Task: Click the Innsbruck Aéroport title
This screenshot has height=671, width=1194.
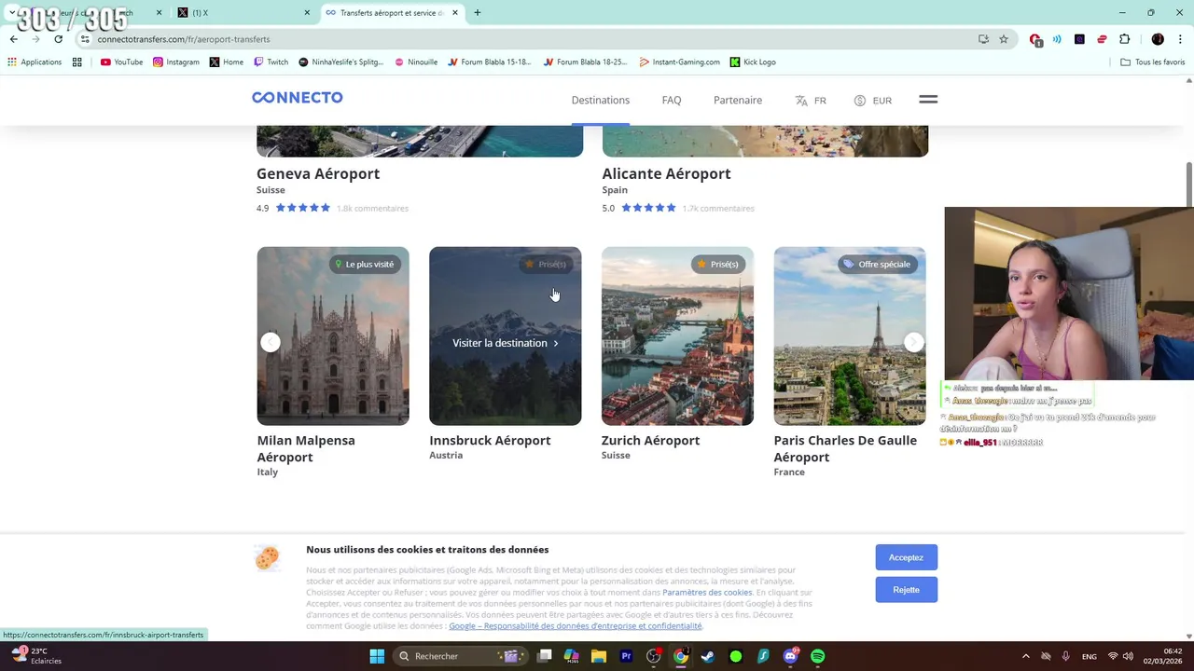Action: tap(490, 441)
